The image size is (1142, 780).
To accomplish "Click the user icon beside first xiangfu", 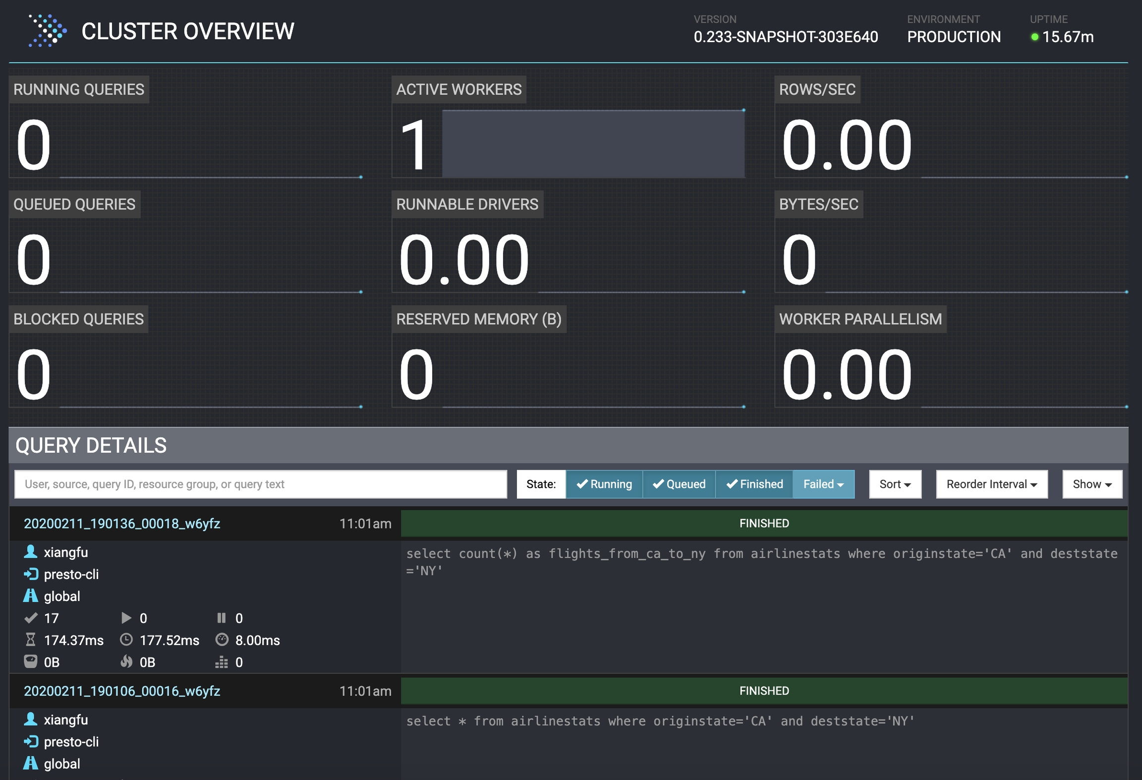I will click(31, 552).
